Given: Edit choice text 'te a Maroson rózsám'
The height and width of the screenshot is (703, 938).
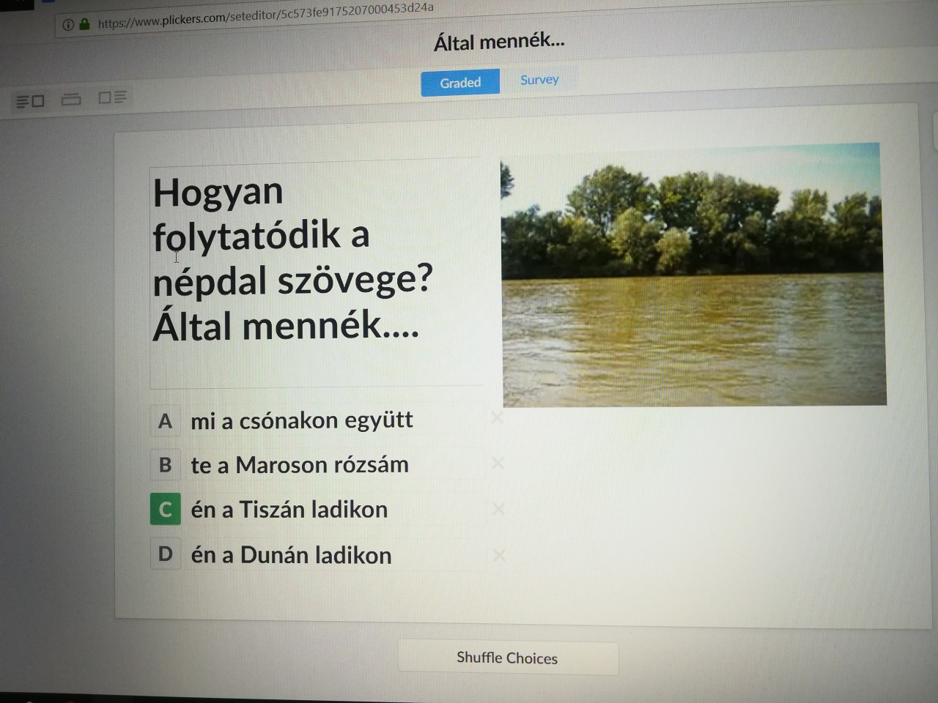Looking at the screenshot, I should (300, 465).
